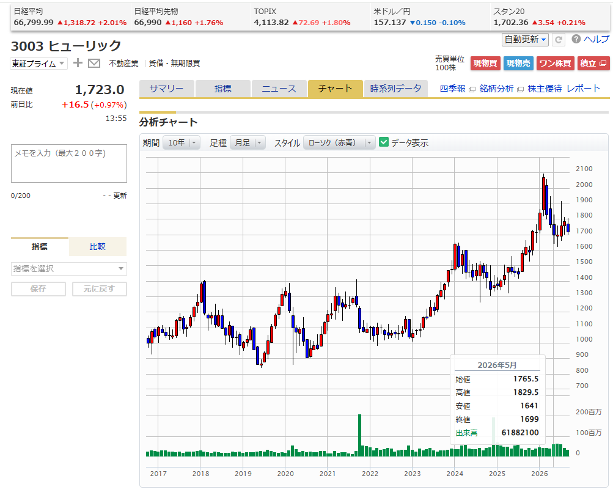The image size is (613, 495).
Task: Click the 保存 button
Action: click(39, 289)
